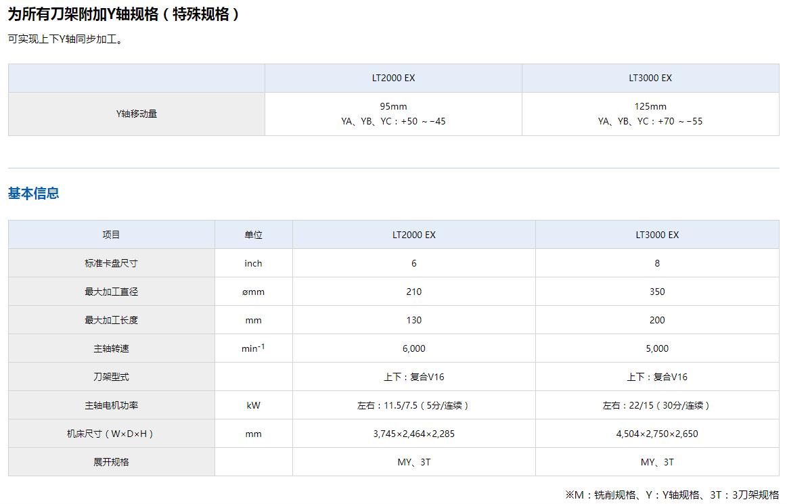
Task: Select the 展开规格 row label
Action: tap(112, 462)
